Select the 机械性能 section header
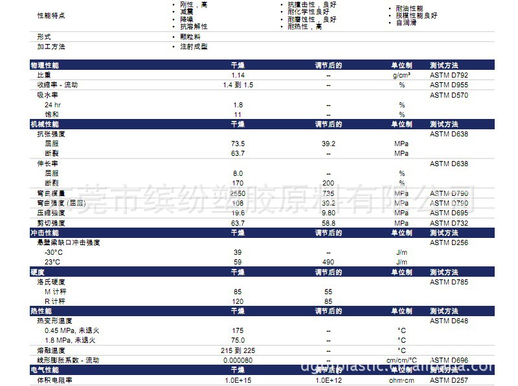The height and width of the screenshot is (386, 518). (45, 124)
